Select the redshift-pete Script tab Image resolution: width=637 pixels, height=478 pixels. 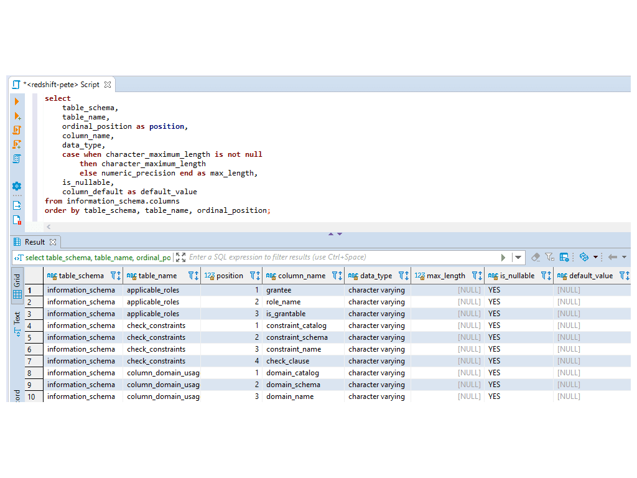point(62,84)
